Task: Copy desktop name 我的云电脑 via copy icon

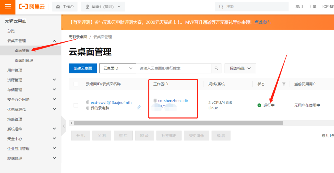Action: pos(88,108)
